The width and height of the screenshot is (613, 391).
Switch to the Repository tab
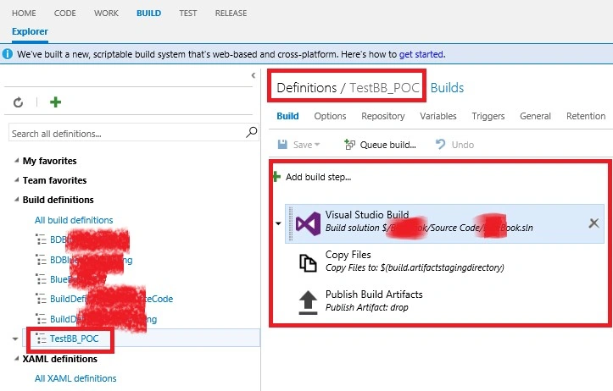point(382,116)
